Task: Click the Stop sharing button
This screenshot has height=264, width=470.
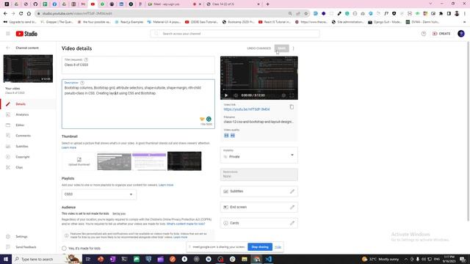Action: click(260, 247)
